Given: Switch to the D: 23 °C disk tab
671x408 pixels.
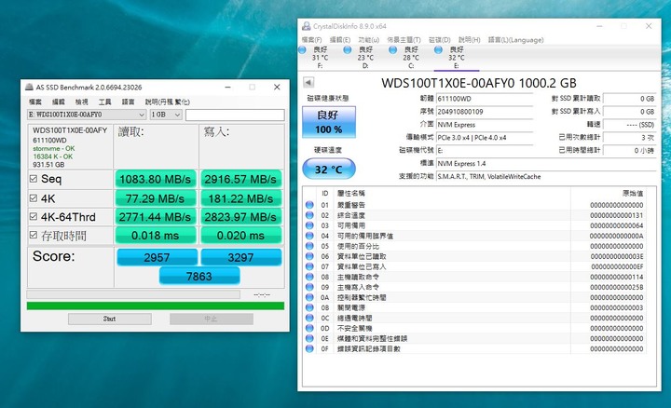Looking at the screenshot, I should [365, 58].
